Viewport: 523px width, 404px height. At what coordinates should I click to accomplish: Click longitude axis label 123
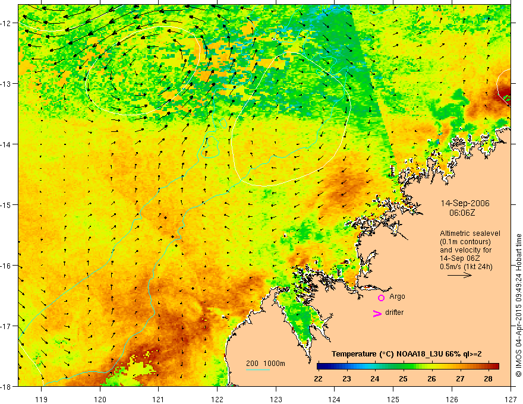276,399
